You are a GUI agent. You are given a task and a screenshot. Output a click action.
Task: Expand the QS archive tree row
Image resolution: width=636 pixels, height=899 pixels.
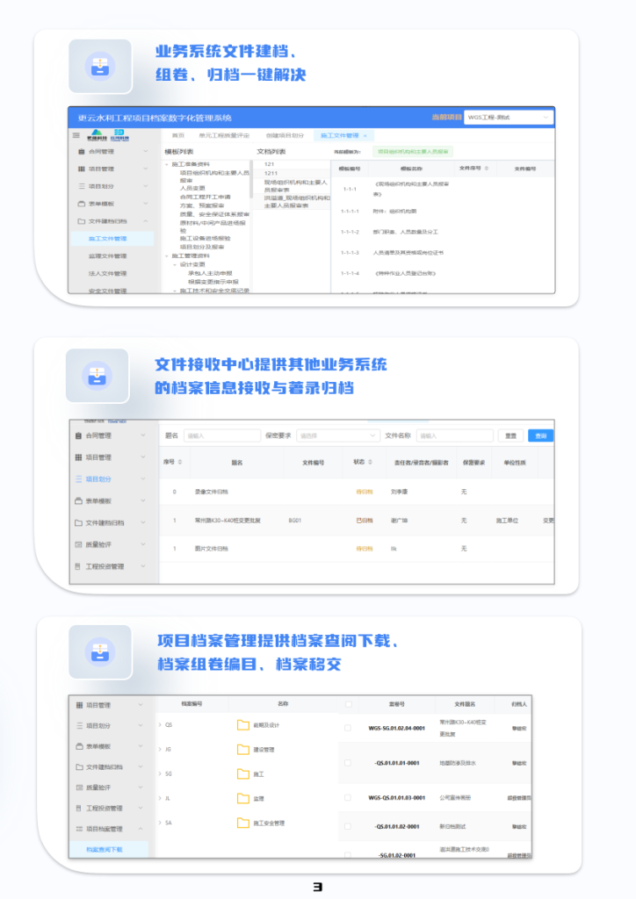point(159,725)
